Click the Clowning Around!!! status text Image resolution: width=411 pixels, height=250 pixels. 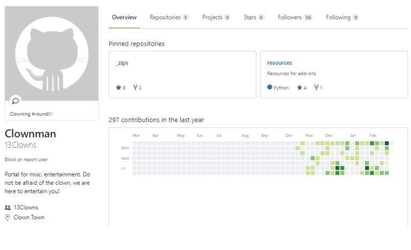click(31, 113)
